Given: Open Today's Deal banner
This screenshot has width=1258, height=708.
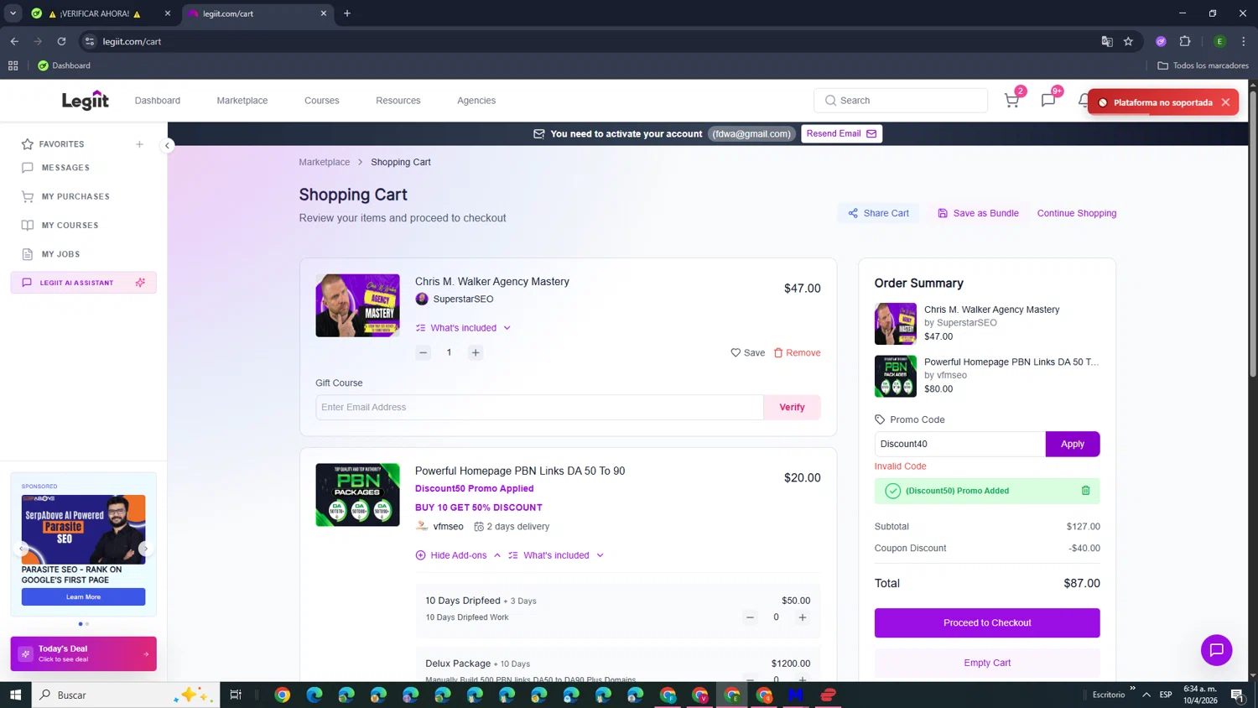Looking at the screenshot, I should click(x=83, y=653).
